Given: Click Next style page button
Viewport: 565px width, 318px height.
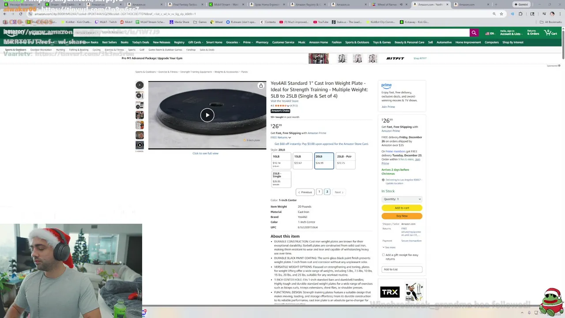Looking at the screenshot, I should (339, 192).
